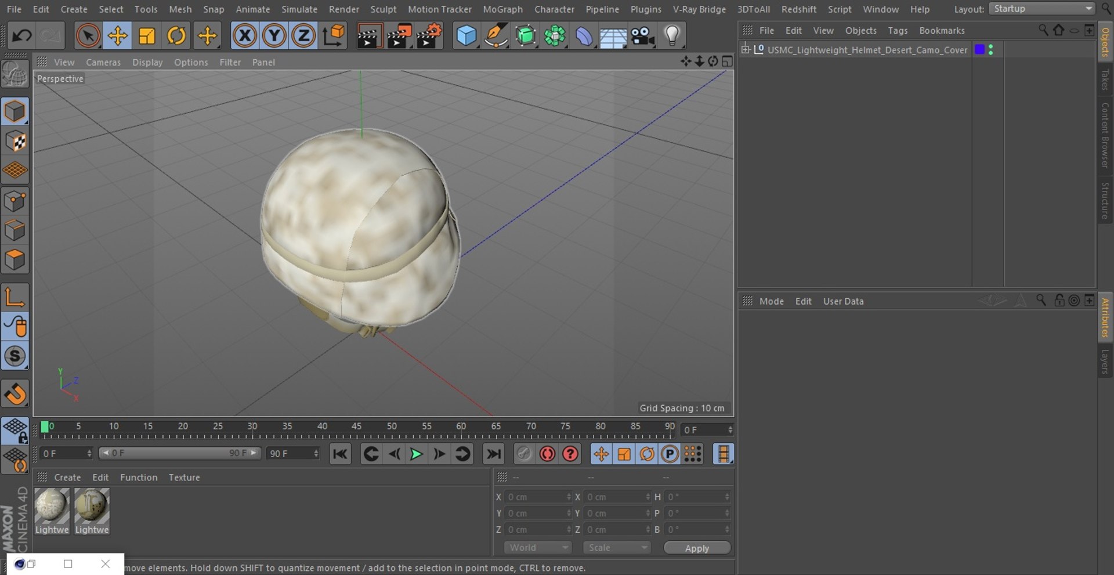The height and width of the screenshot is (575, 1114).
Task: Step to next frame
Action: point(439,454)
